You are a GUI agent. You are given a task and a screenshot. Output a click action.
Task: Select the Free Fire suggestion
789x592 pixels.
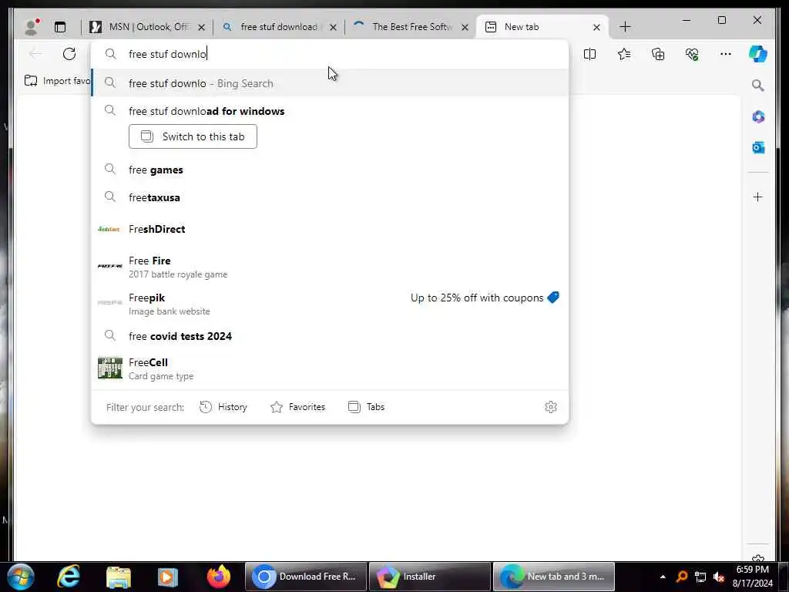click(x=330, y=267)
